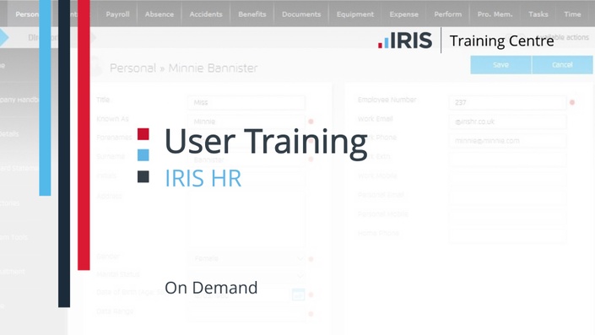Open the Pro. Mem. tab
The width and height of the screenshot is (595, 335).
[495, 14]
